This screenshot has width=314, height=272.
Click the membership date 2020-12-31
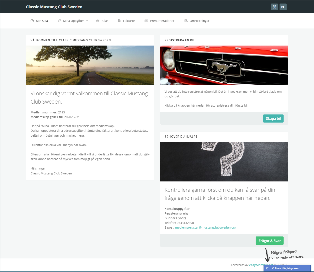point(72,117)
